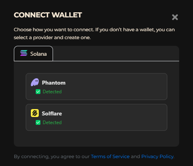Click the Detected label under Solflare
This screenshot has height=166, width=193.
(52, 123)
